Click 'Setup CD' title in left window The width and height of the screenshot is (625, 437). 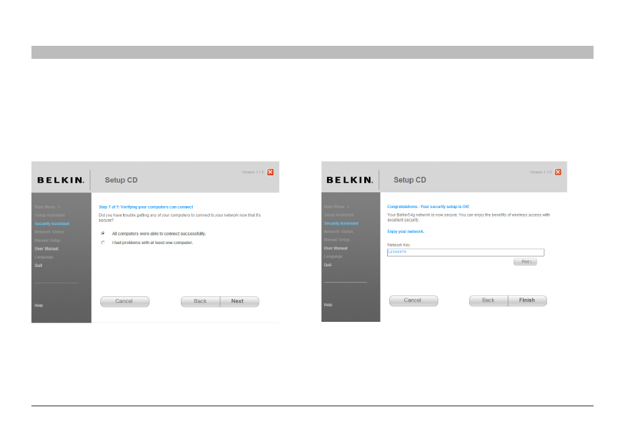121,181
